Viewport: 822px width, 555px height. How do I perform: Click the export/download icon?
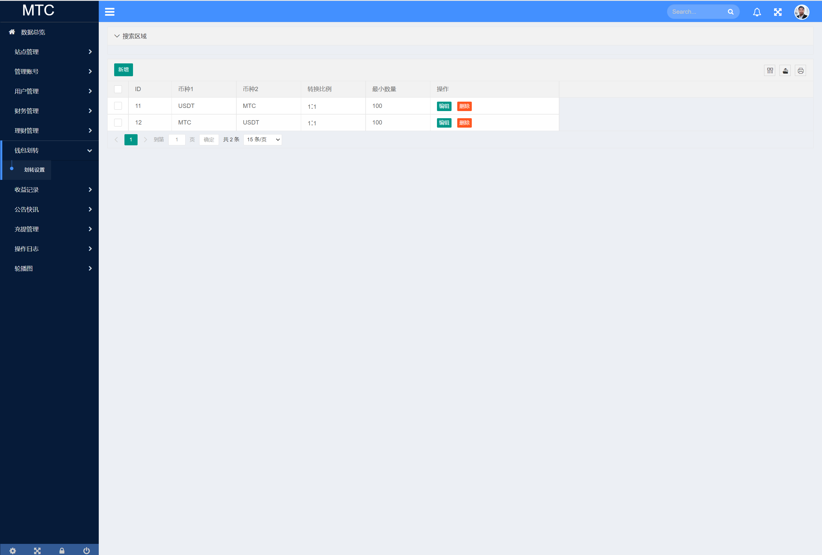coord(785,69)
